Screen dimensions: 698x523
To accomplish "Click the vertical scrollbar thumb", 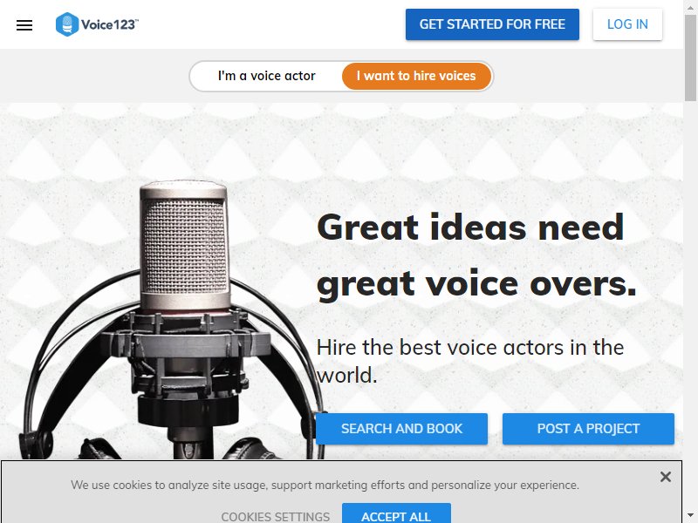I will tap(690, 58).
